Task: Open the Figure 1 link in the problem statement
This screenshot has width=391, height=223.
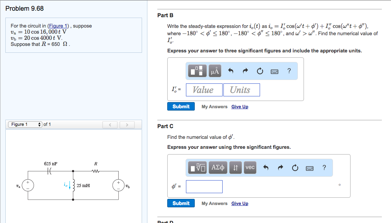Action: 58,26
